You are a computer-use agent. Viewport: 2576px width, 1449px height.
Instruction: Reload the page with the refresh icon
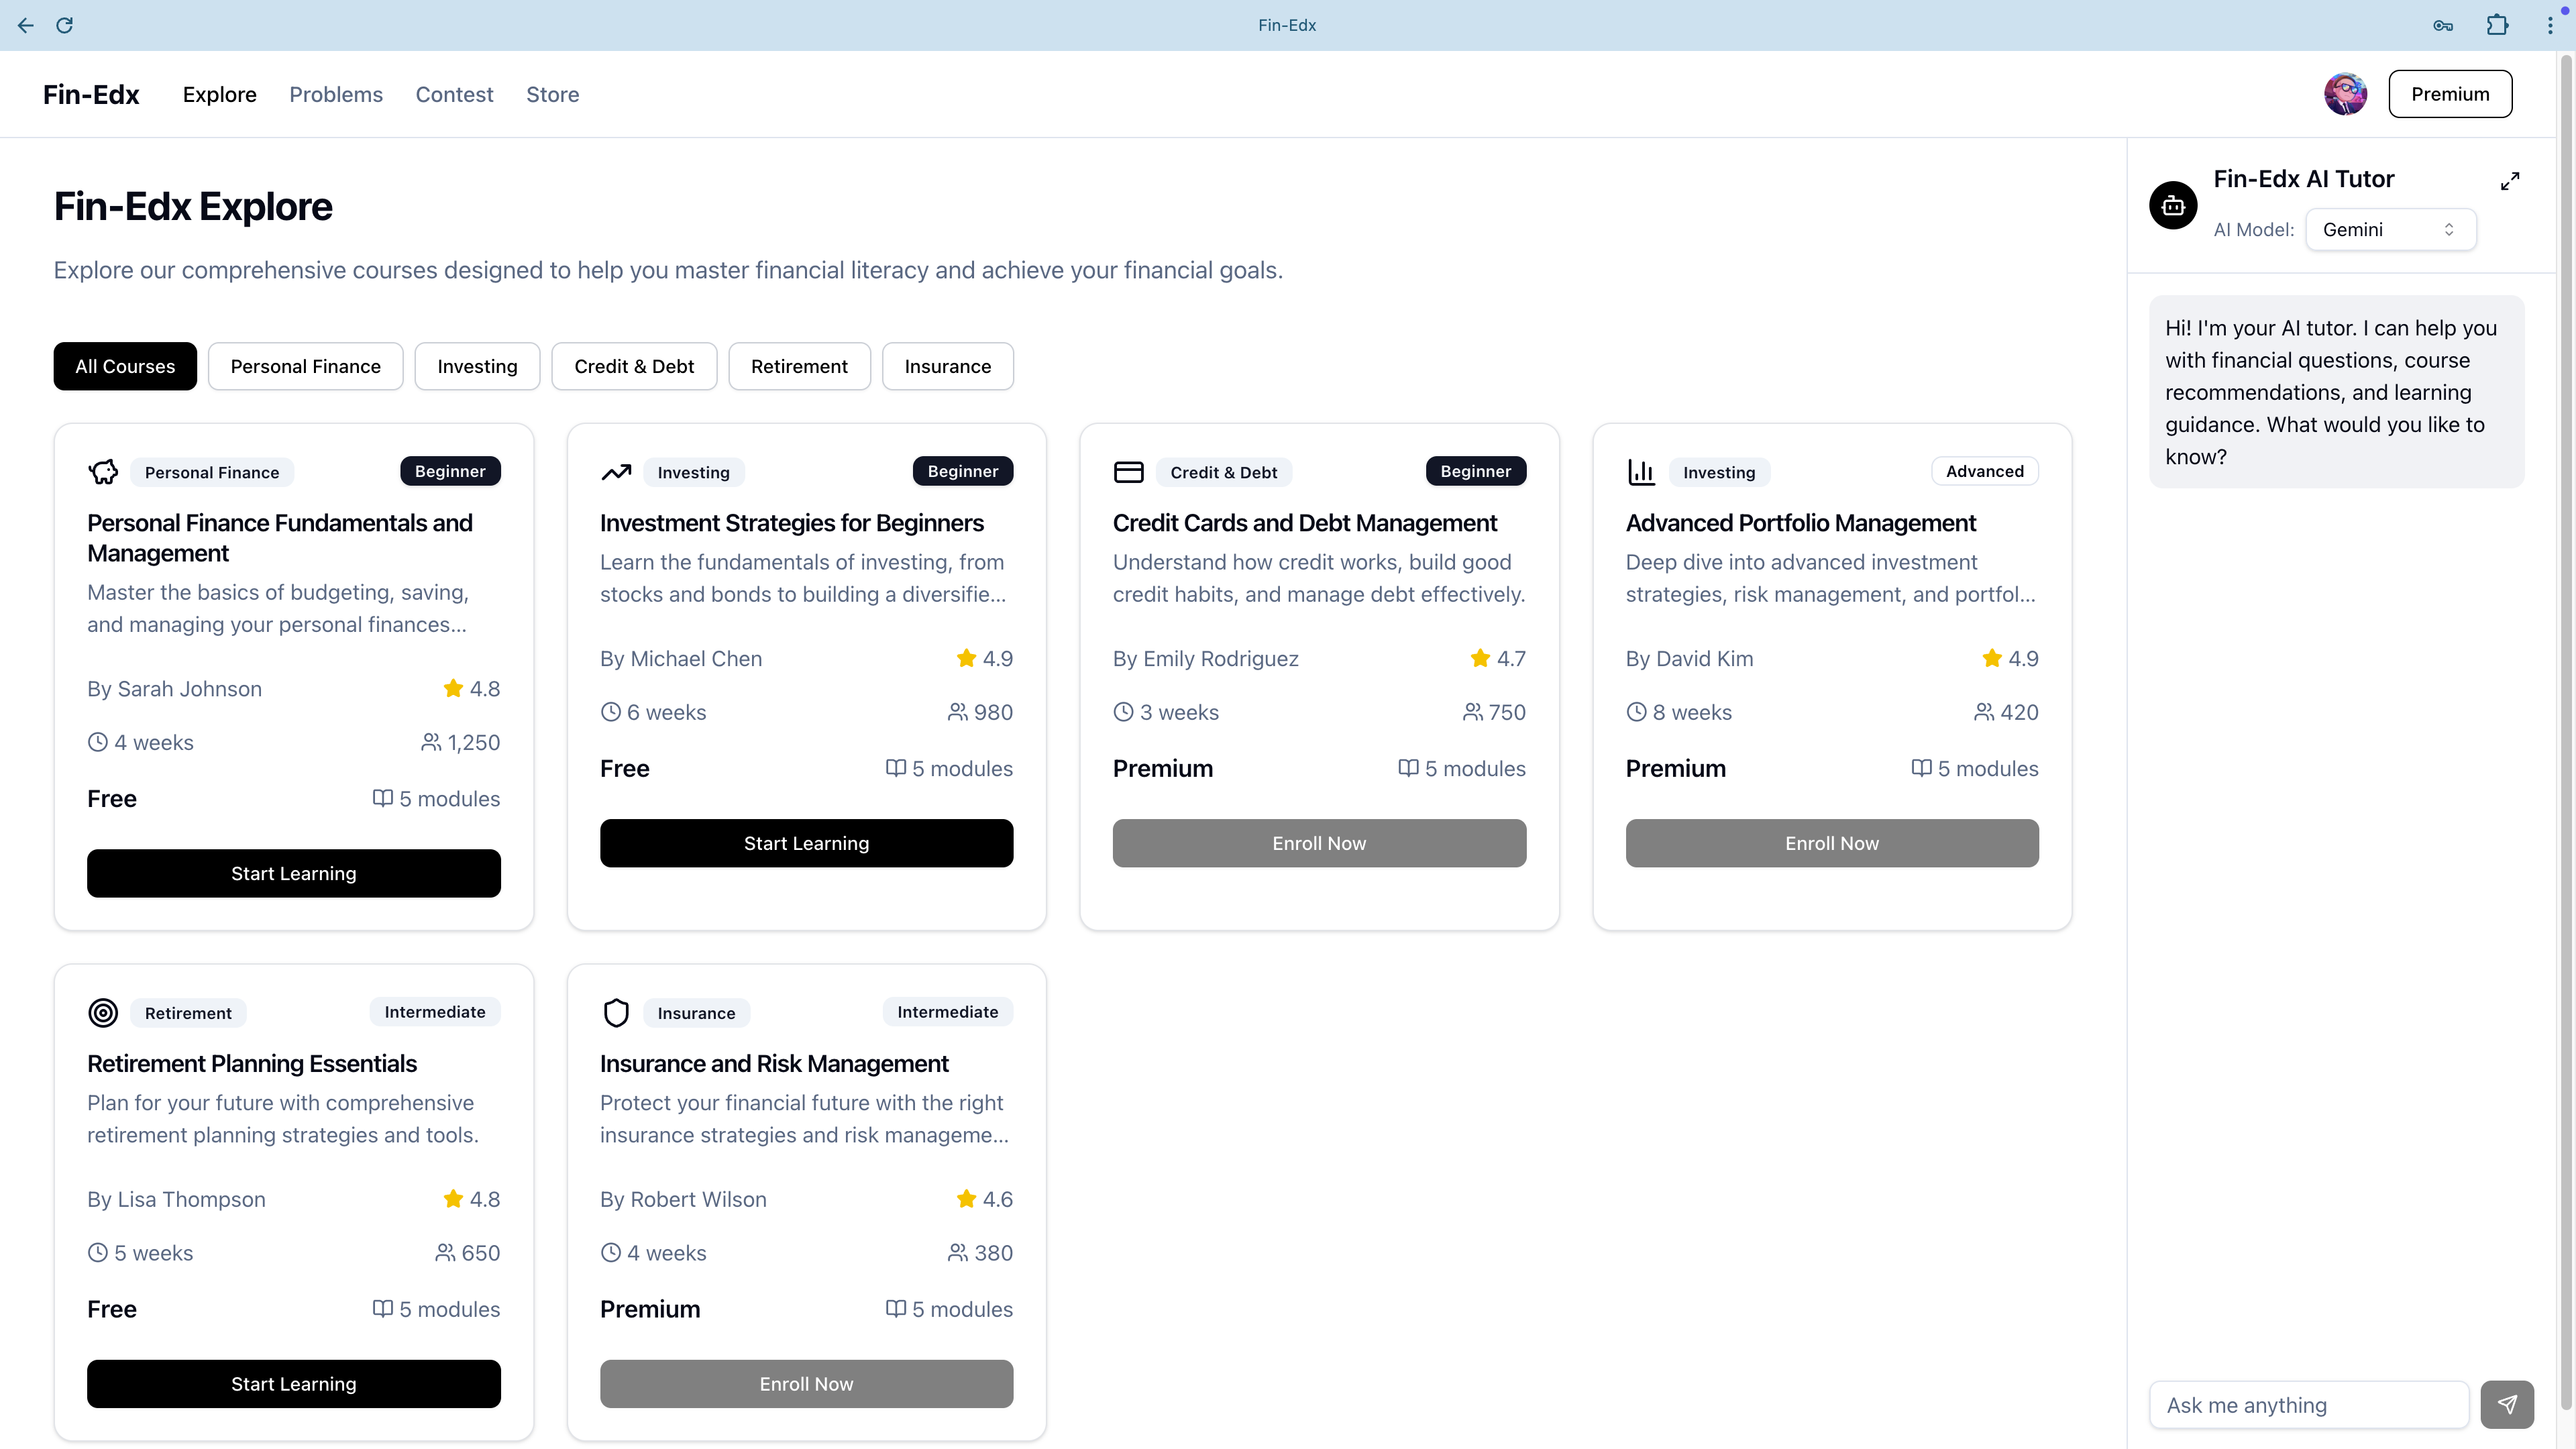tap(65, 25)
